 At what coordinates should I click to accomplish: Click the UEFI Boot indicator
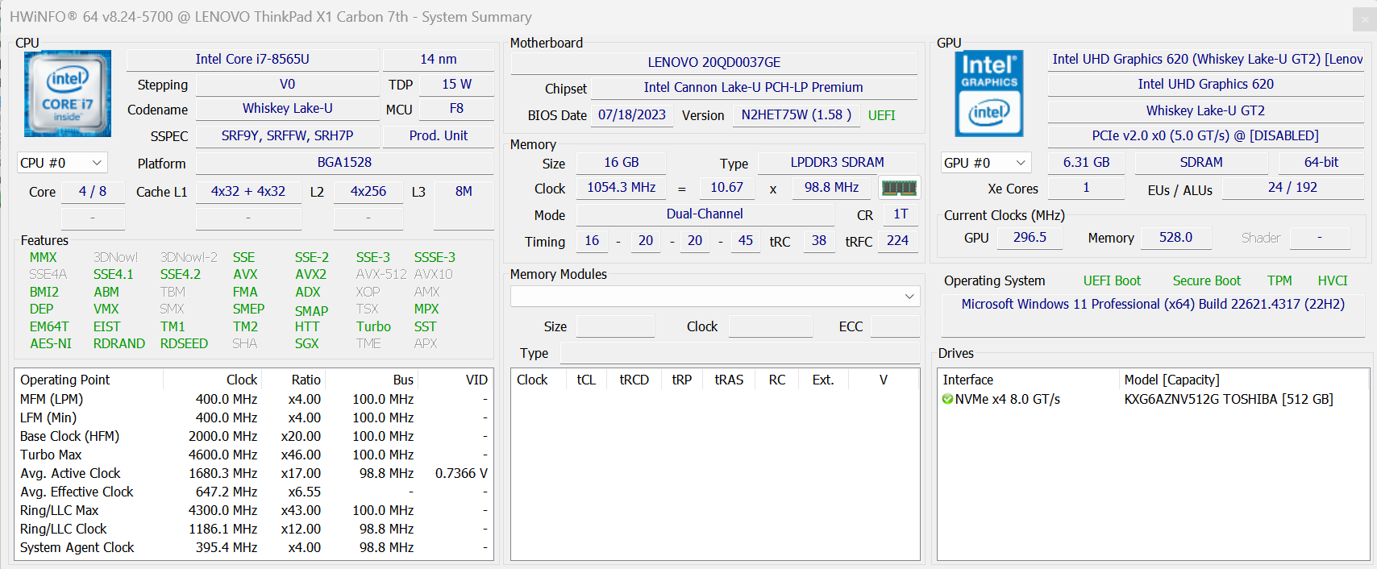pos(1112,280)
